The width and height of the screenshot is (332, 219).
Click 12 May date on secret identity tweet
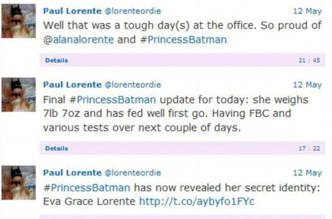click(308, 173)
